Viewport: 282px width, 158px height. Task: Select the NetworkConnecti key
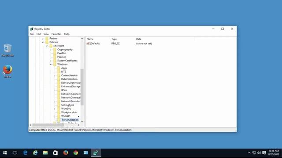point(70,97)
